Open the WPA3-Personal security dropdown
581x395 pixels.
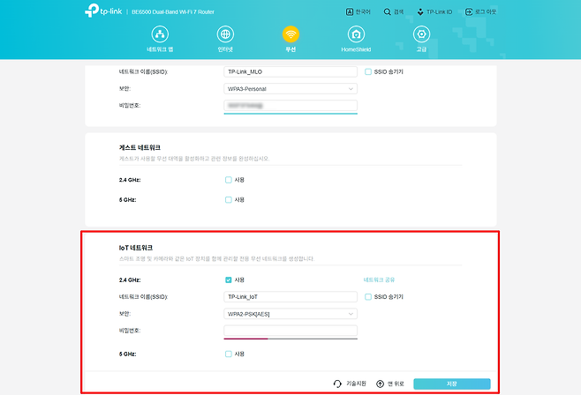tap(290, 89)
